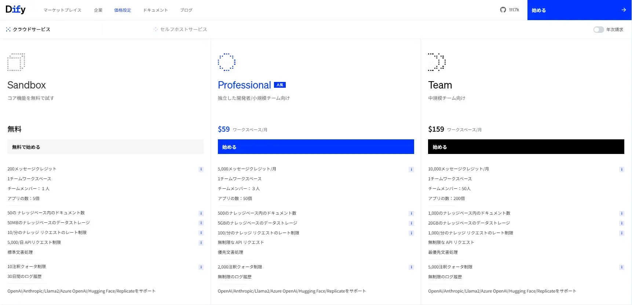Viewport: 632px width, 305px height.
Task: Click info icon beside 50MBのナレッジベースのデータストレージ
Action: coord(201,223)
